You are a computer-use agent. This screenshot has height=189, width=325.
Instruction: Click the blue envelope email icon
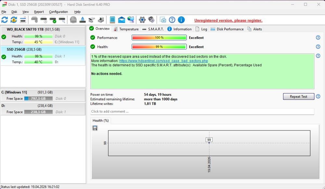tap(122, 20)
